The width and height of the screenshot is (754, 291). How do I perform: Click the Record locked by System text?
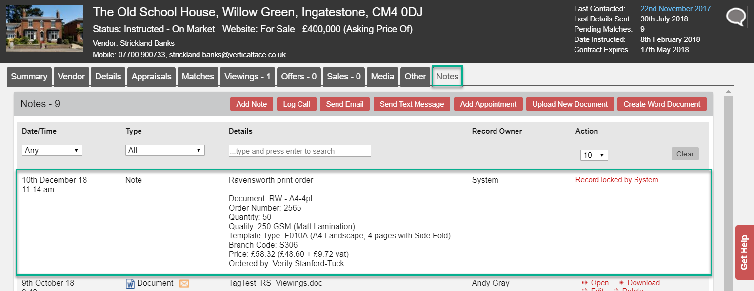pos(616,180)
